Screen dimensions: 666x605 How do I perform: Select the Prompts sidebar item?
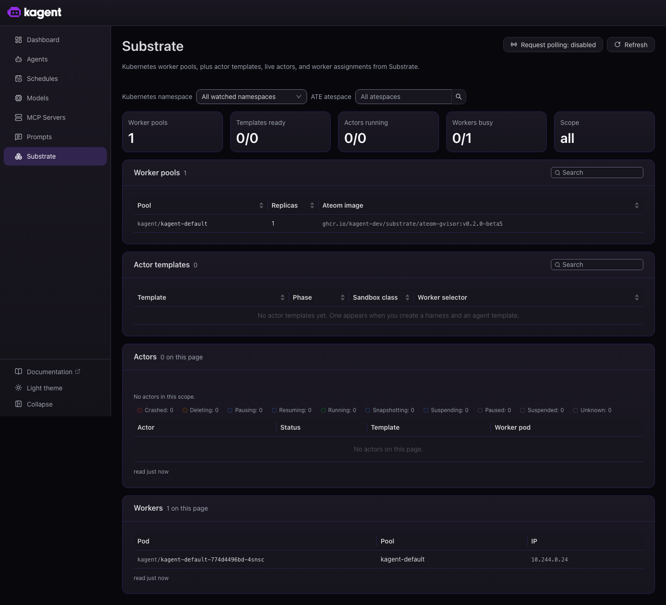55,137
